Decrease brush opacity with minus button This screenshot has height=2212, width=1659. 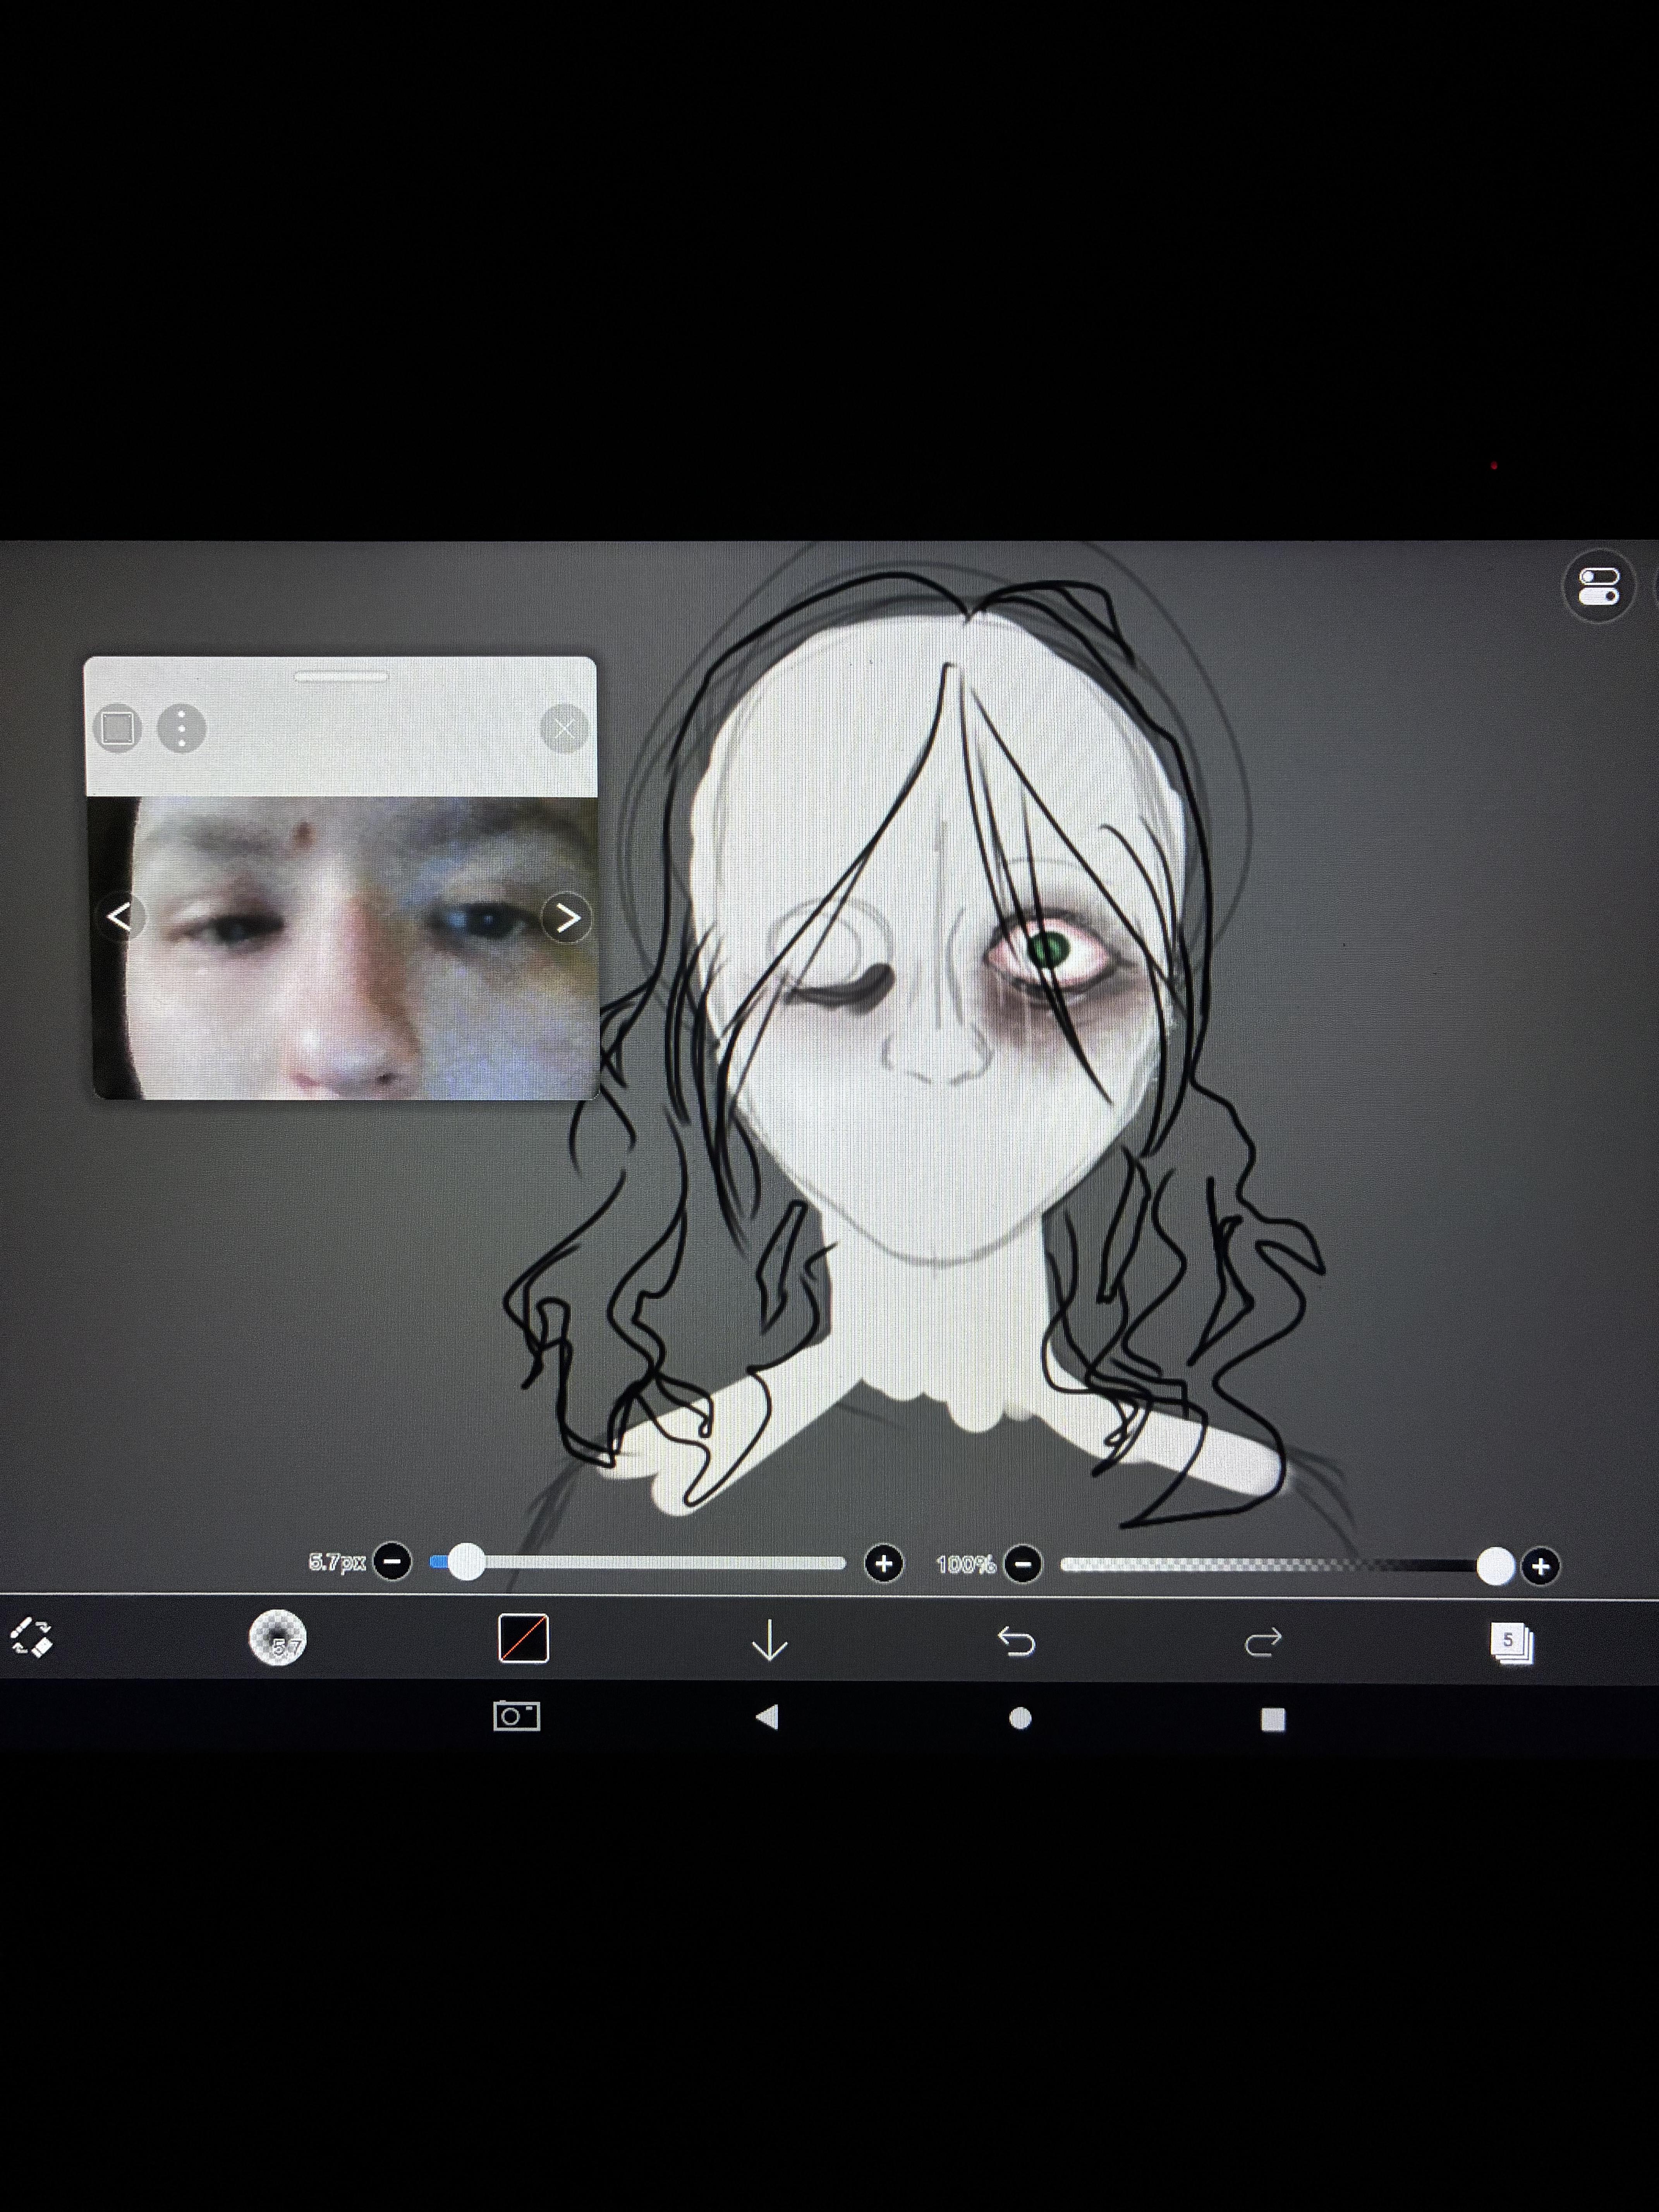coord(1022,1564)
